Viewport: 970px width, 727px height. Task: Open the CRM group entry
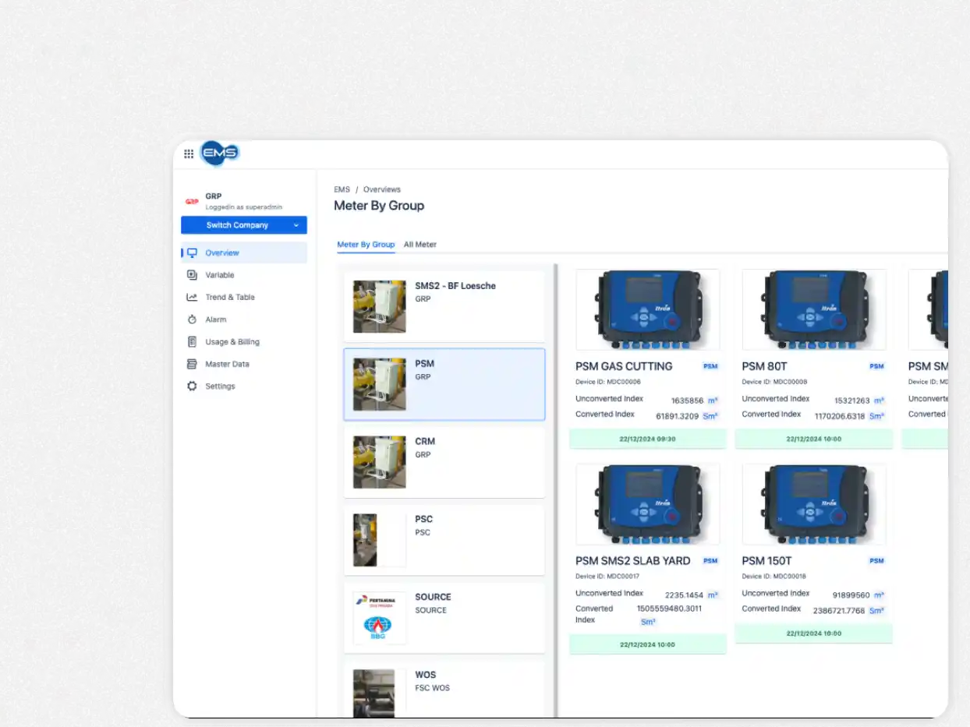(x=444, y=461)
